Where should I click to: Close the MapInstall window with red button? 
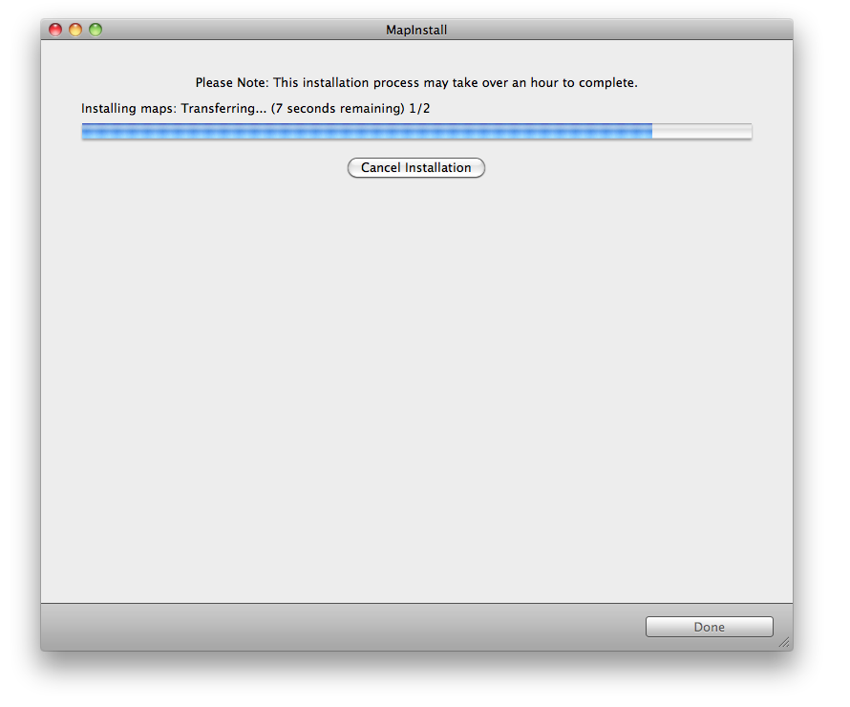55,30
